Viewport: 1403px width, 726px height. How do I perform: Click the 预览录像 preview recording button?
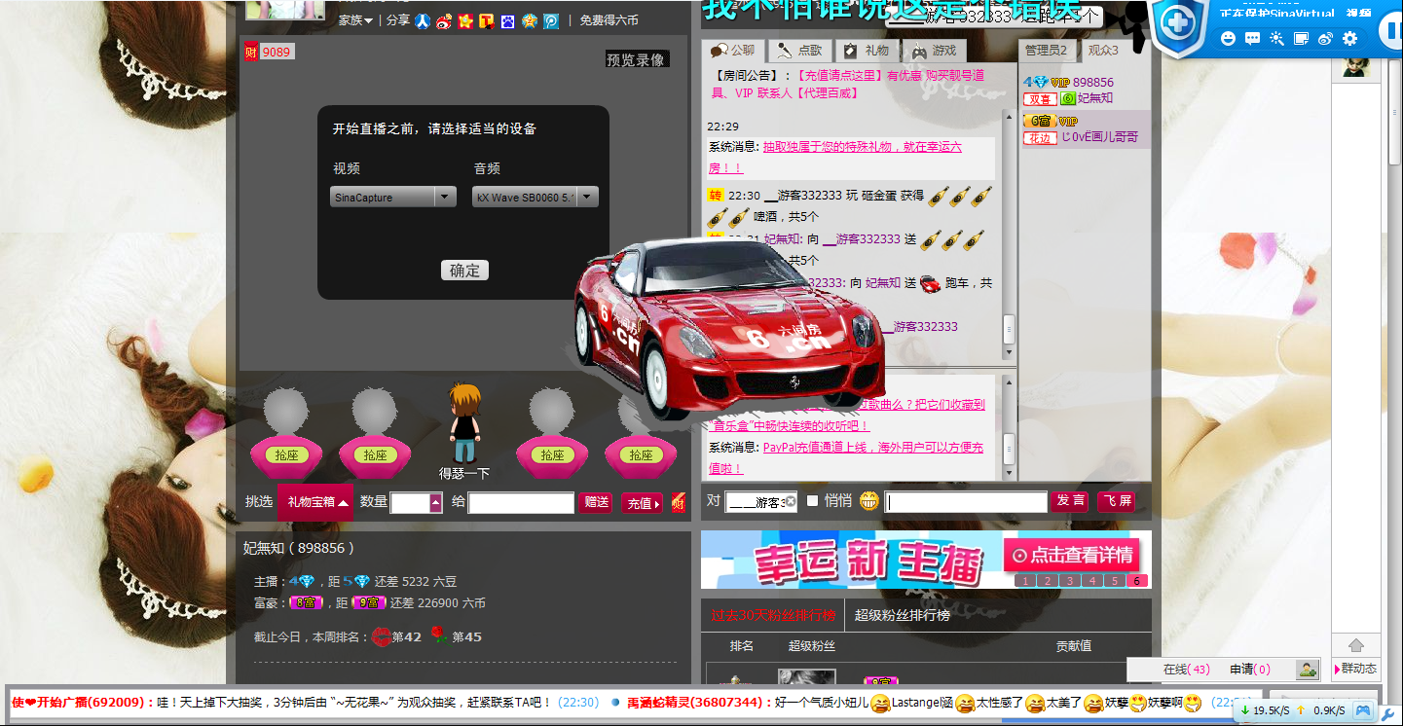(x=636, y=59)
